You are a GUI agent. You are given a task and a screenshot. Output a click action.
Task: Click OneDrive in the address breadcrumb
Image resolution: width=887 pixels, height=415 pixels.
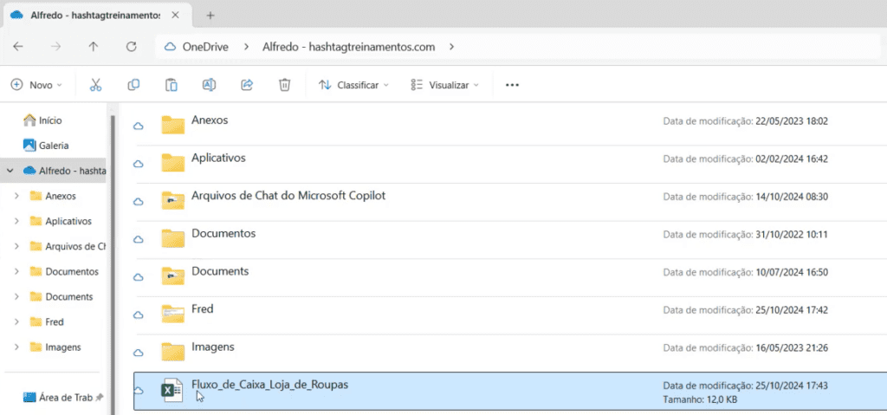[x=205, y=47]
